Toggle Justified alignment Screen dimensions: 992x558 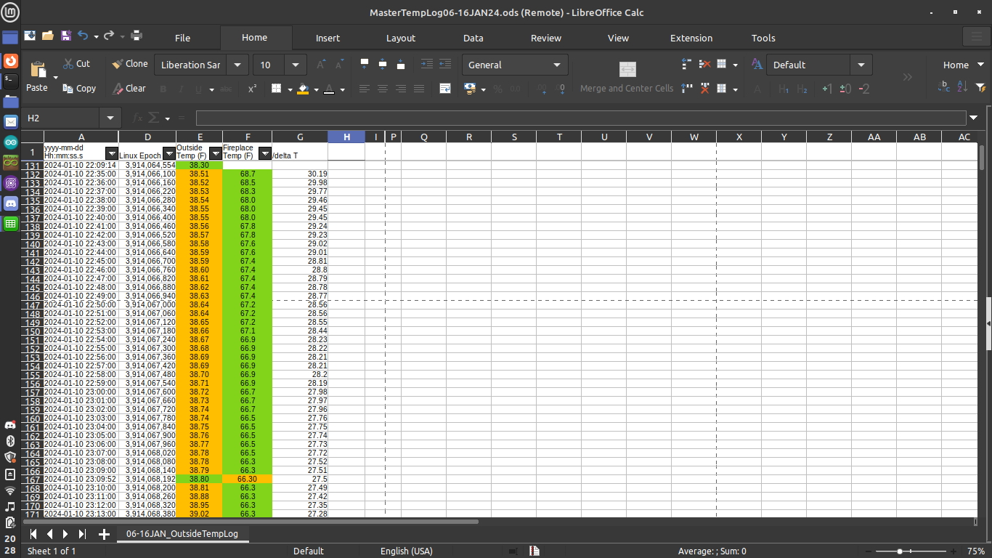pyautogui.click(x=419, y=89)
